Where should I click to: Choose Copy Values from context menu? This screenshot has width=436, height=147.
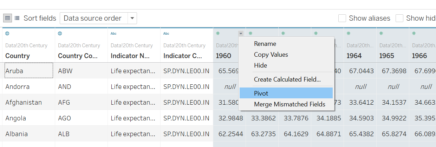[286, 55]
